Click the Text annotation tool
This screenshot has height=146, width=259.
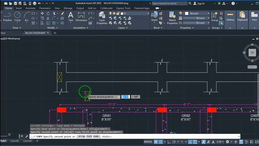71,17
